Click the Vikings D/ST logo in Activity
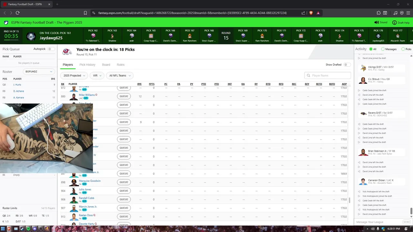Image resolution: width=413 pixels, height=232 pixels. (363, 68)
